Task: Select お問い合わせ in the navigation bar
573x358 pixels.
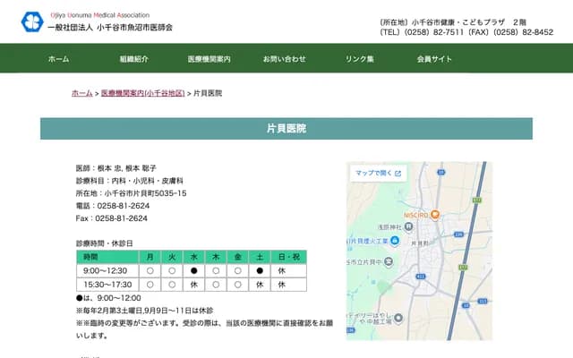Action: tap(285, 58)
